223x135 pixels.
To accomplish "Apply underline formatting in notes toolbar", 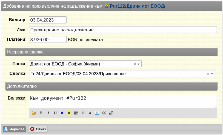I will point(55,113).
